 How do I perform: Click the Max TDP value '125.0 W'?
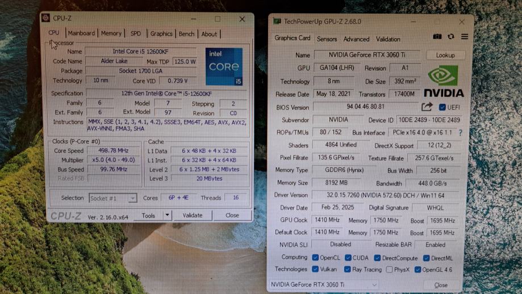185,61
